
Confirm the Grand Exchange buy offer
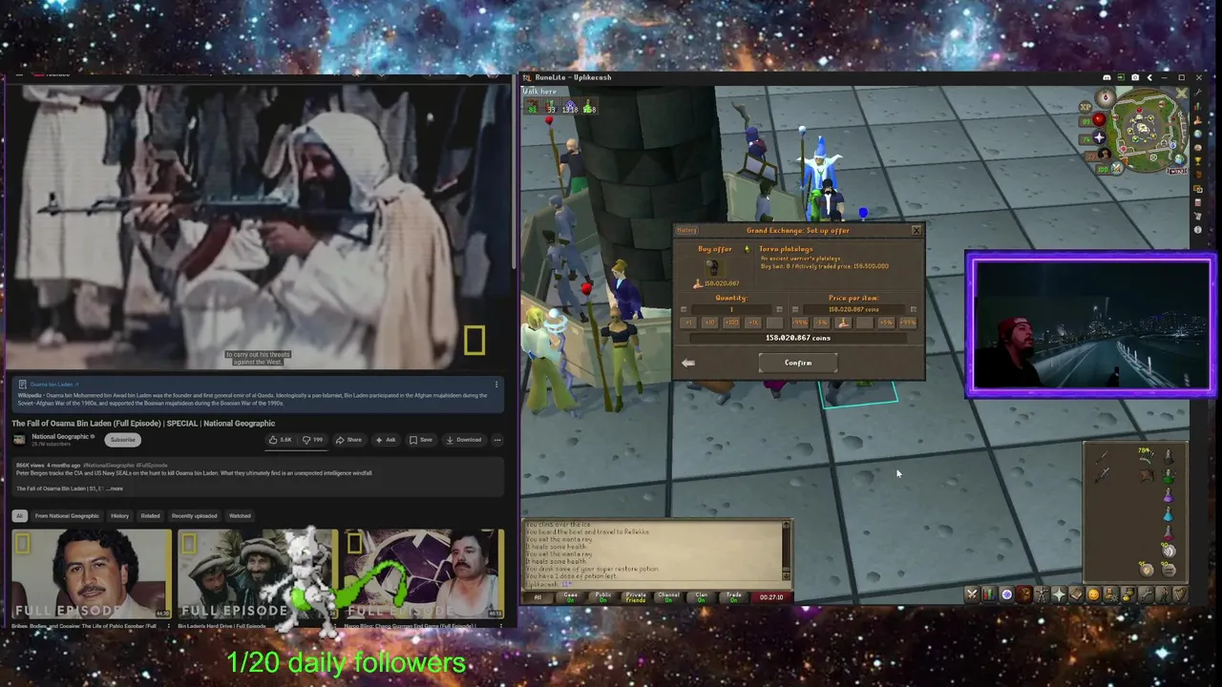point(798,363)
